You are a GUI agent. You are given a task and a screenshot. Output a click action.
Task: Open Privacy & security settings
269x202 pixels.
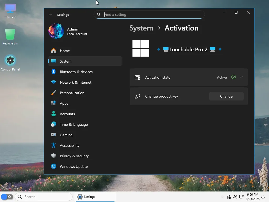point(85,156)
